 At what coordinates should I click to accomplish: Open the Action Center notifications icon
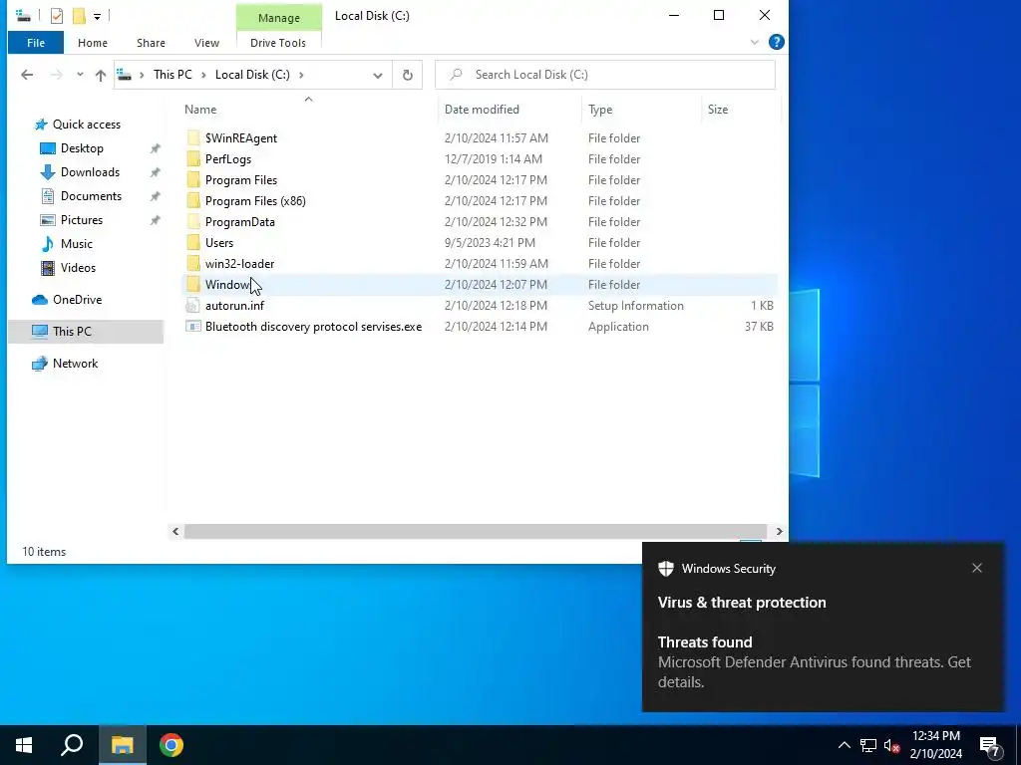[x=990, y=747]
